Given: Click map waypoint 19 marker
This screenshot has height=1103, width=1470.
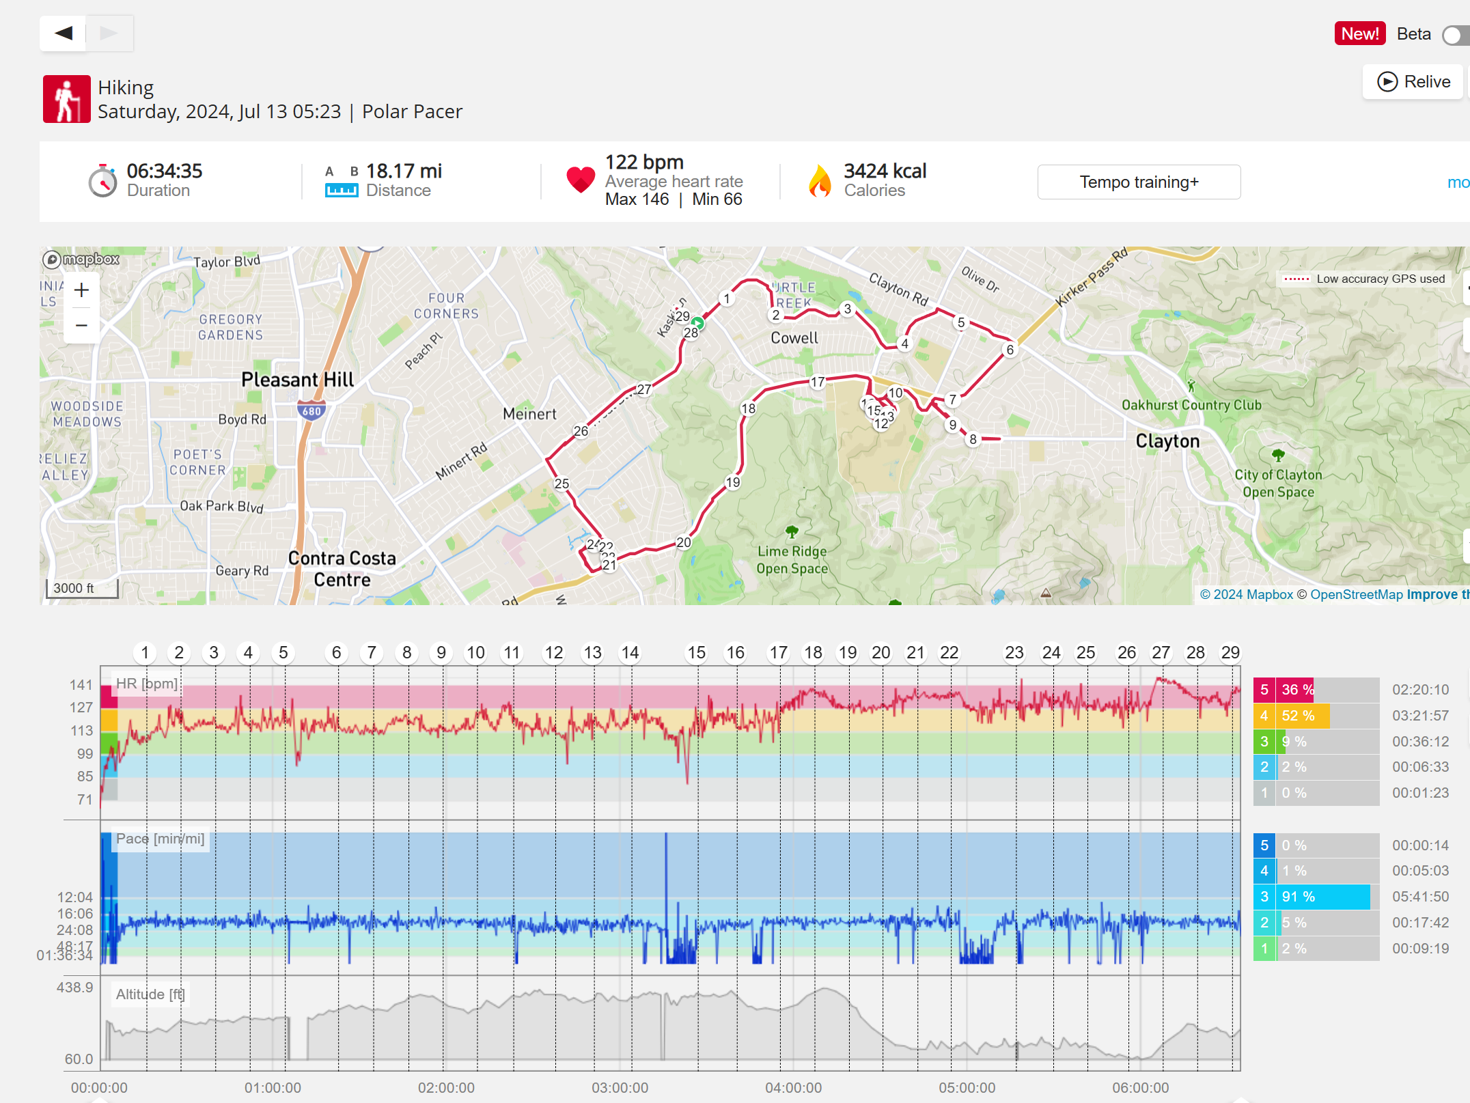Looking at the screenshot, I should coord(733,483).
